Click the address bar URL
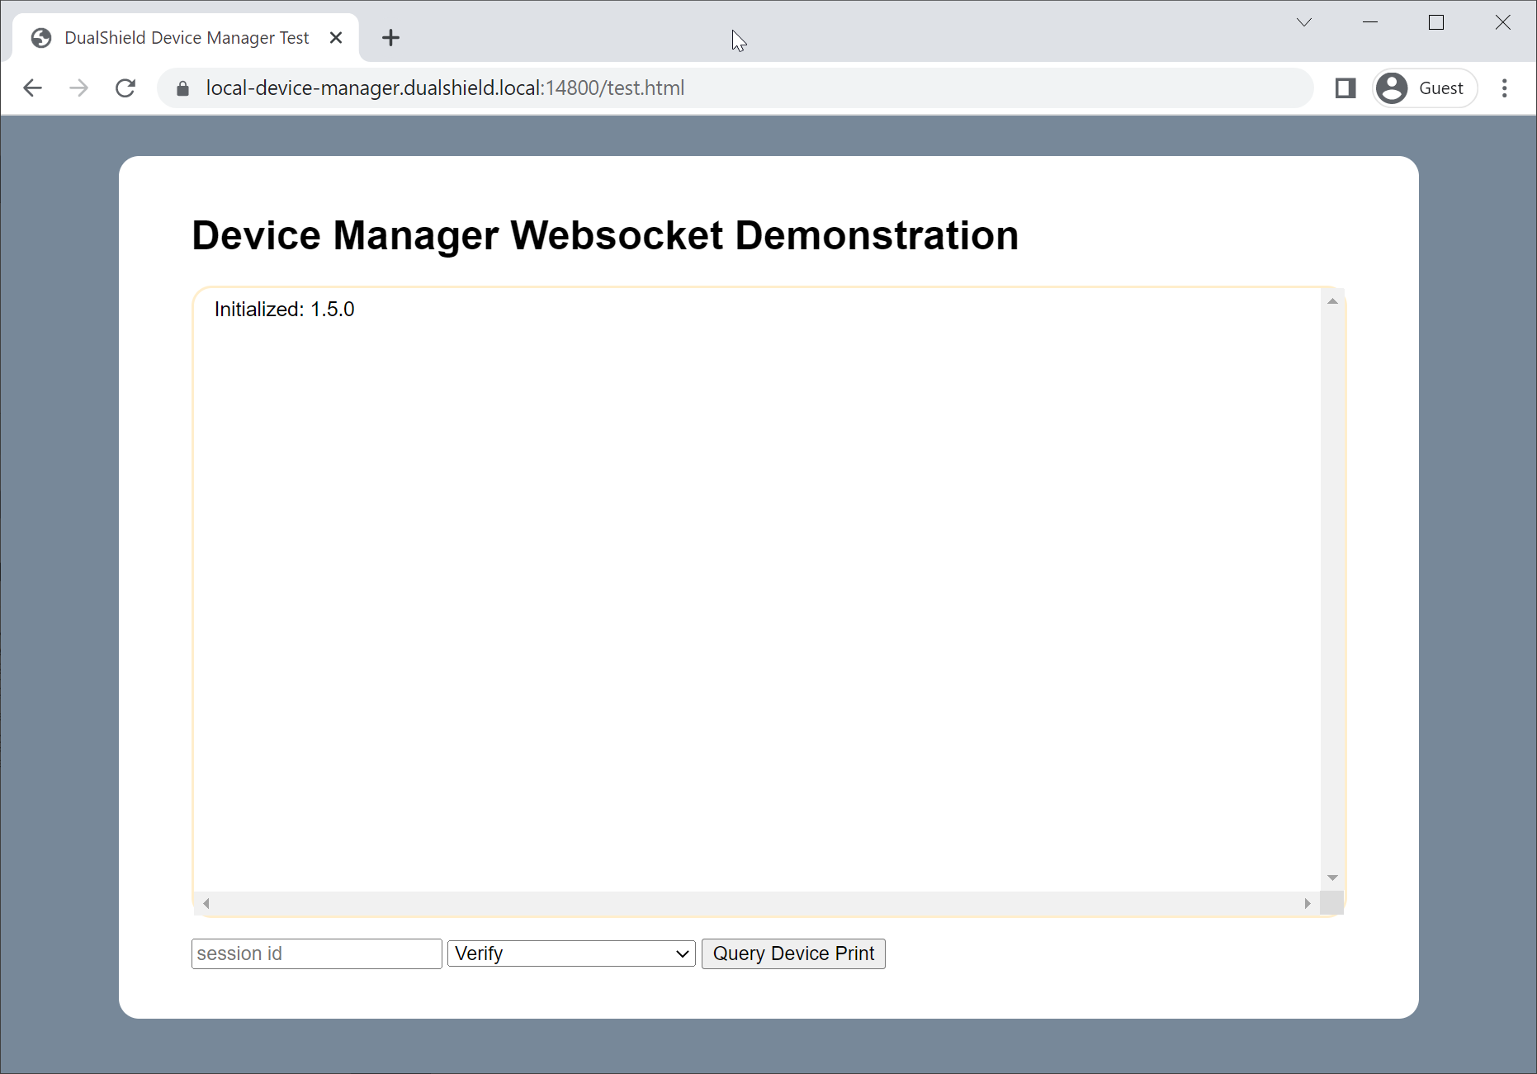Viewport: 1537px width, 1074px height. pos(446,88)
